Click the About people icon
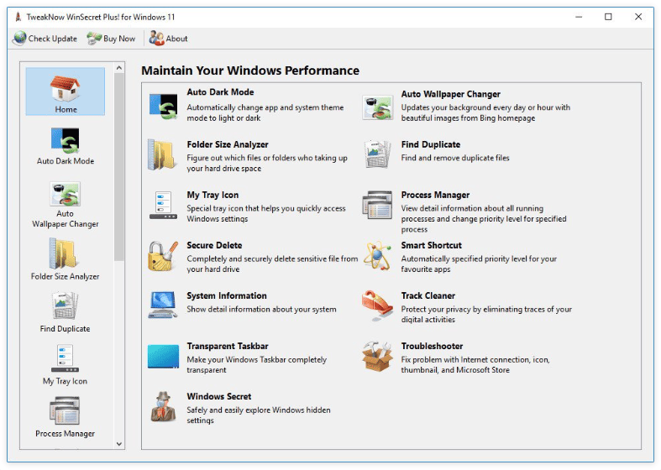The width and height of the screenshot is (661, 470). pyautogui.click(x=156, y=39)
